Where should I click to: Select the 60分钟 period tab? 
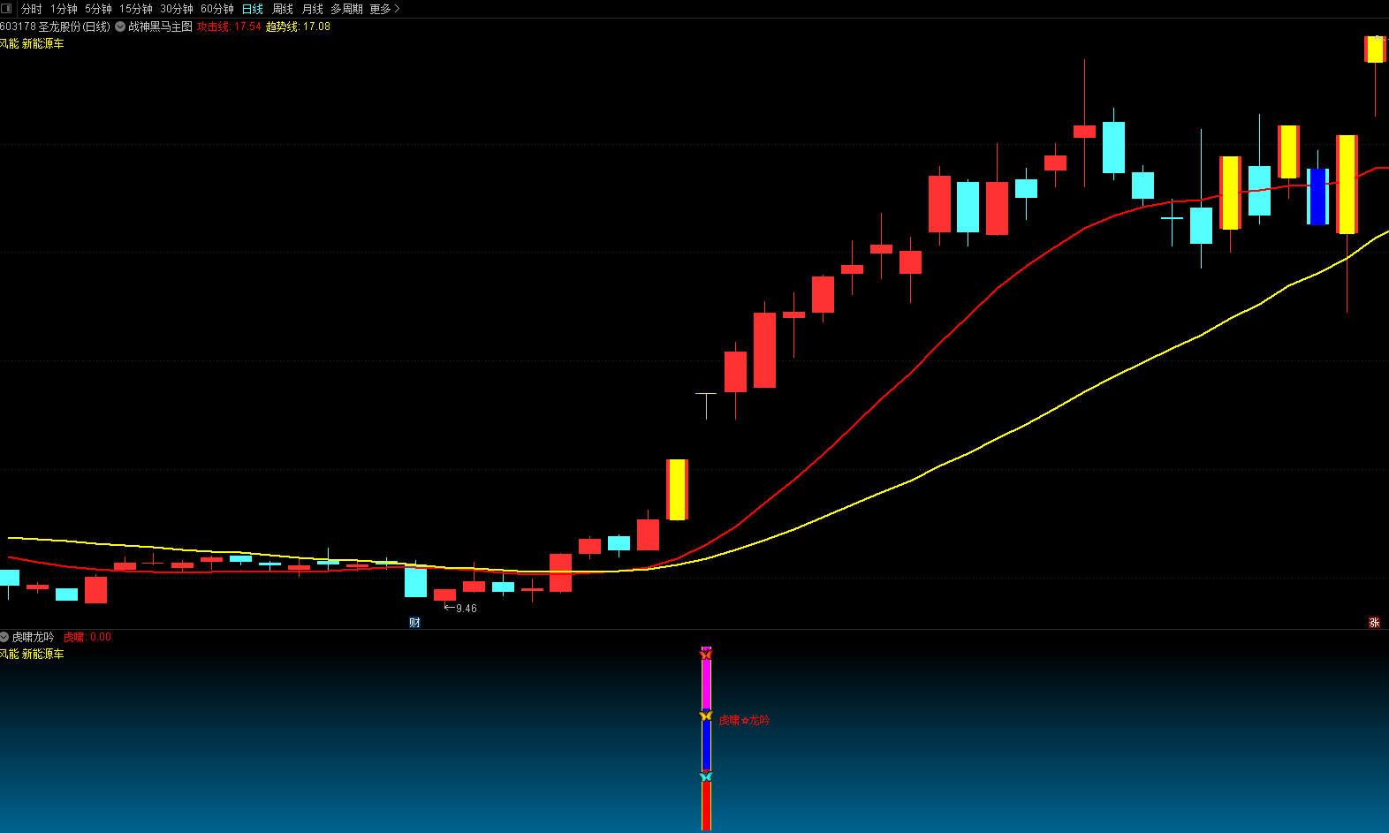coord(217,9)
